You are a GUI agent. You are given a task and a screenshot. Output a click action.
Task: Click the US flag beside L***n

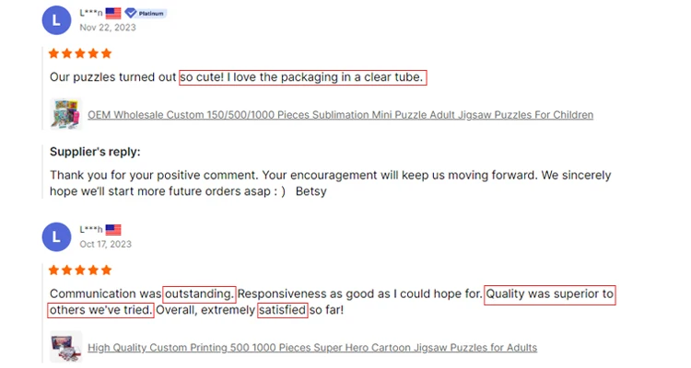113,13
